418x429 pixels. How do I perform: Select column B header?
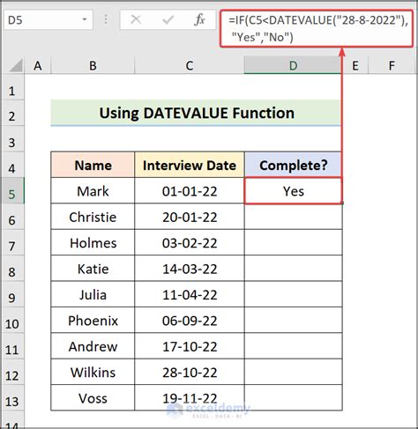tap(93, 65)
